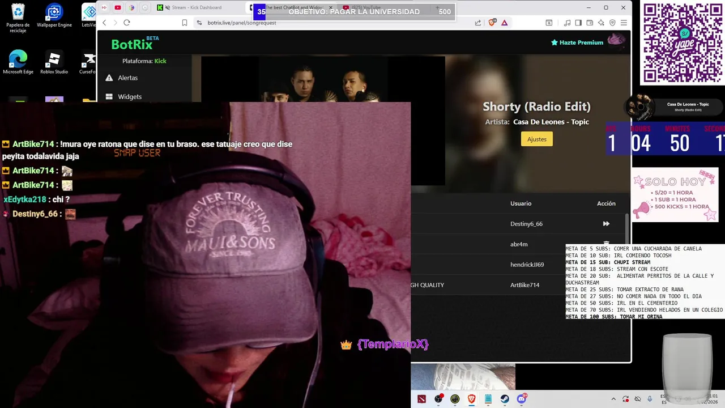Close The best ChatBot tab
The width and height of the screenshot is (725, 408).
331,7
